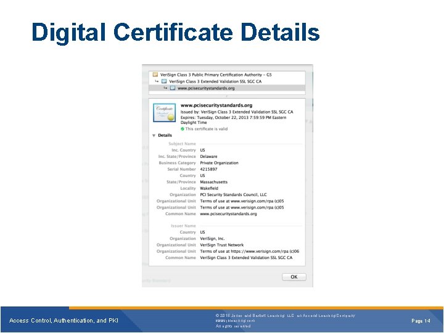
Task: Click the green valid checkmark icon
Action: [183, 129]
